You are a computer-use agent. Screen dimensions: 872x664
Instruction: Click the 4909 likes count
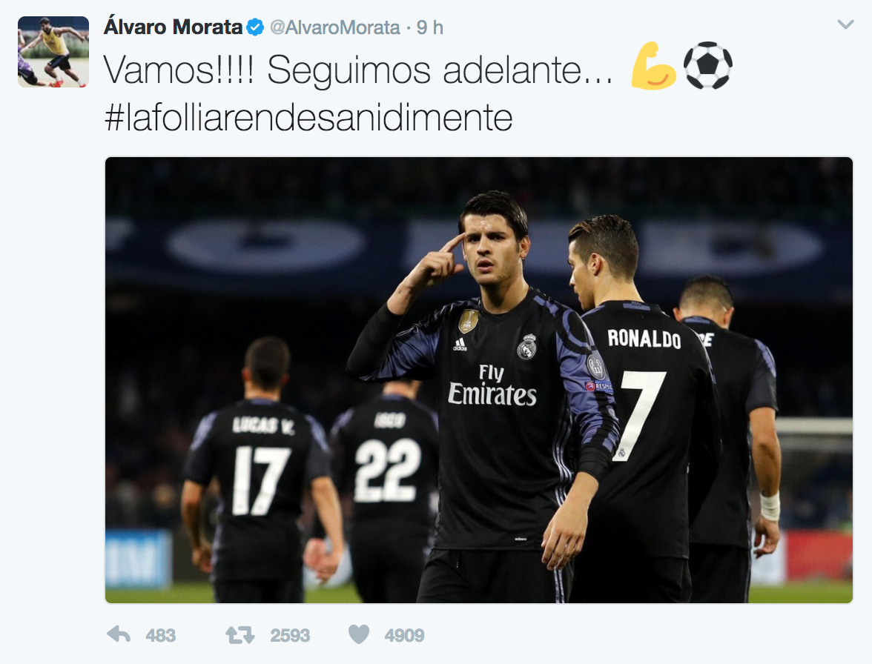404,635
